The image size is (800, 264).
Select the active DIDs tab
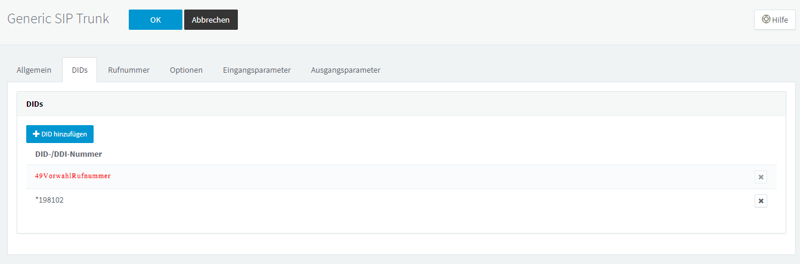[80, 70]
